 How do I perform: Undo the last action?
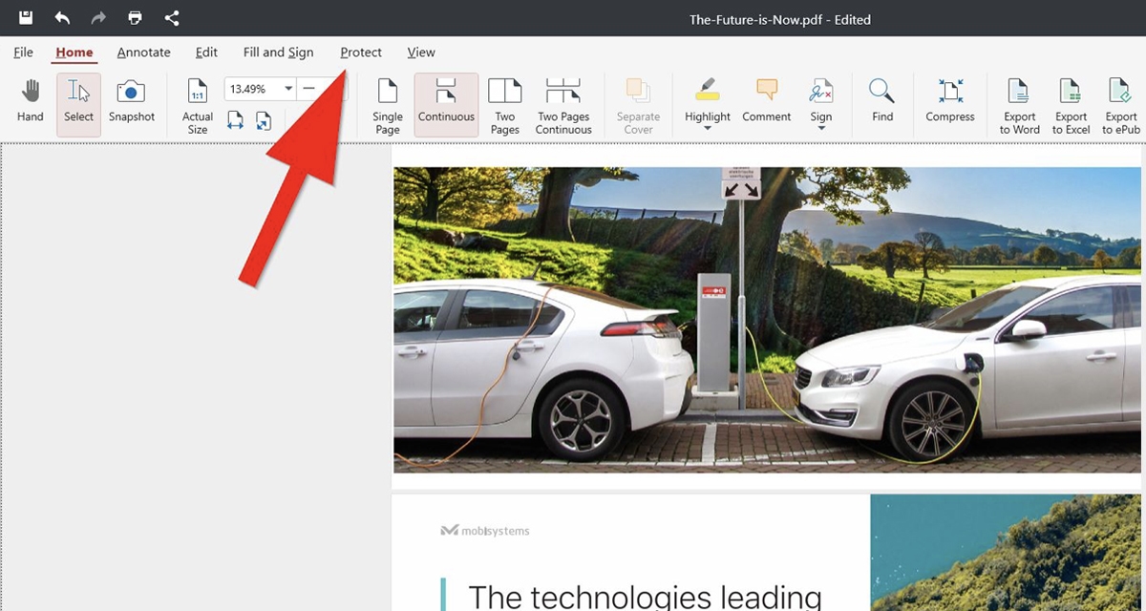point(62,18)
